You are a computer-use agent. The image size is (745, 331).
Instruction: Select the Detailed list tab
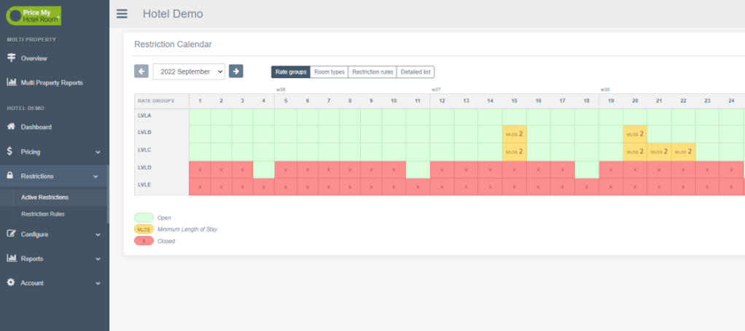pyautogui.click(x=416, y=71)
